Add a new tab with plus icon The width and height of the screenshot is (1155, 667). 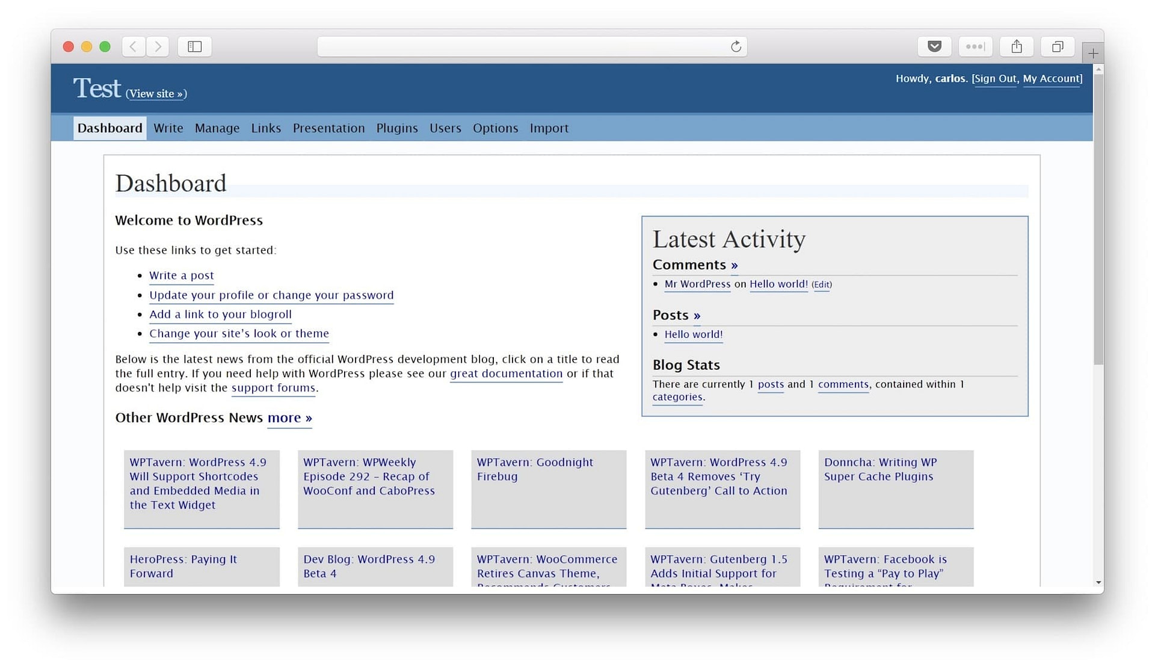[1093, 54]
